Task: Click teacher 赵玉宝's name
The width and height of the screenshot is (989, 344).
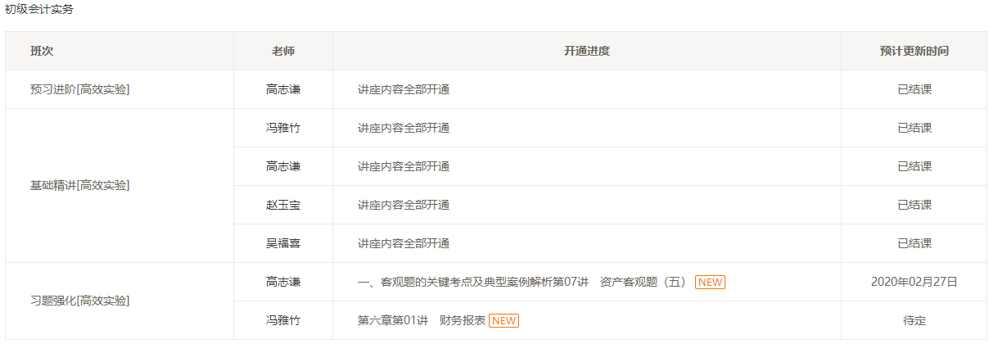Action: (283, 205)
